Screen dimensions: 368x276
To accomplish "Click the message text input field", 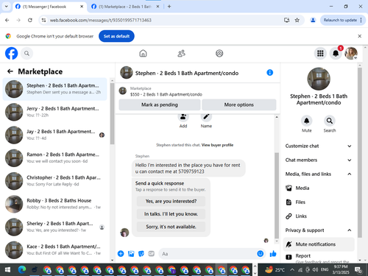I will (x=208, y=254).
